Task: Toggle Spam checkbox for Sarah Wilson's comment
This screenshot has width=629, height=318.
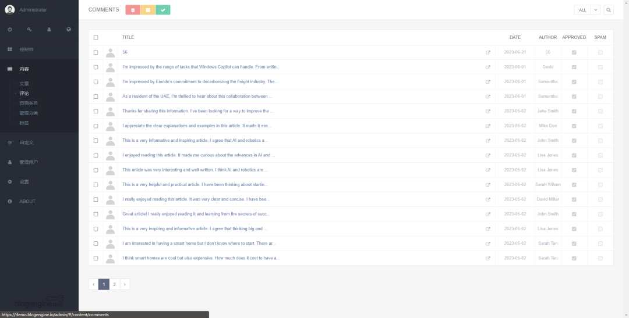Action: pos(600,185)
